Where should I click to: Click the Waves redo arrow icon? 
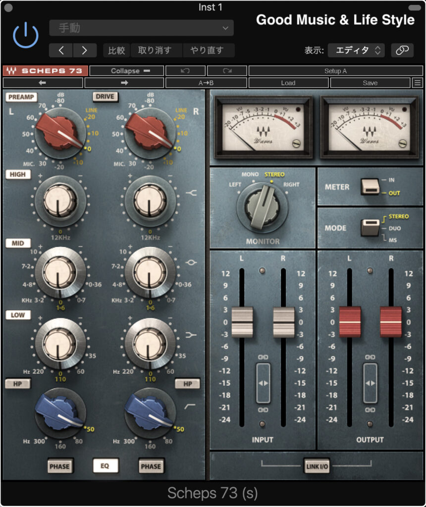click(x=226, y=71)
